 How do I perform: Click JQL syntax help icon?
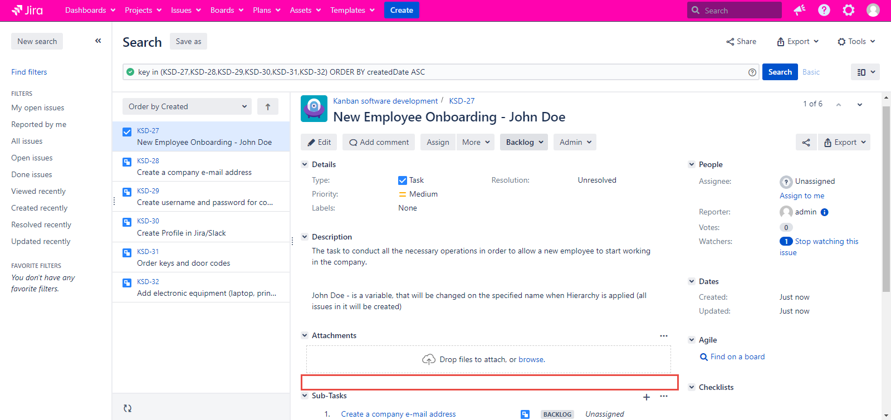[752, 72]
